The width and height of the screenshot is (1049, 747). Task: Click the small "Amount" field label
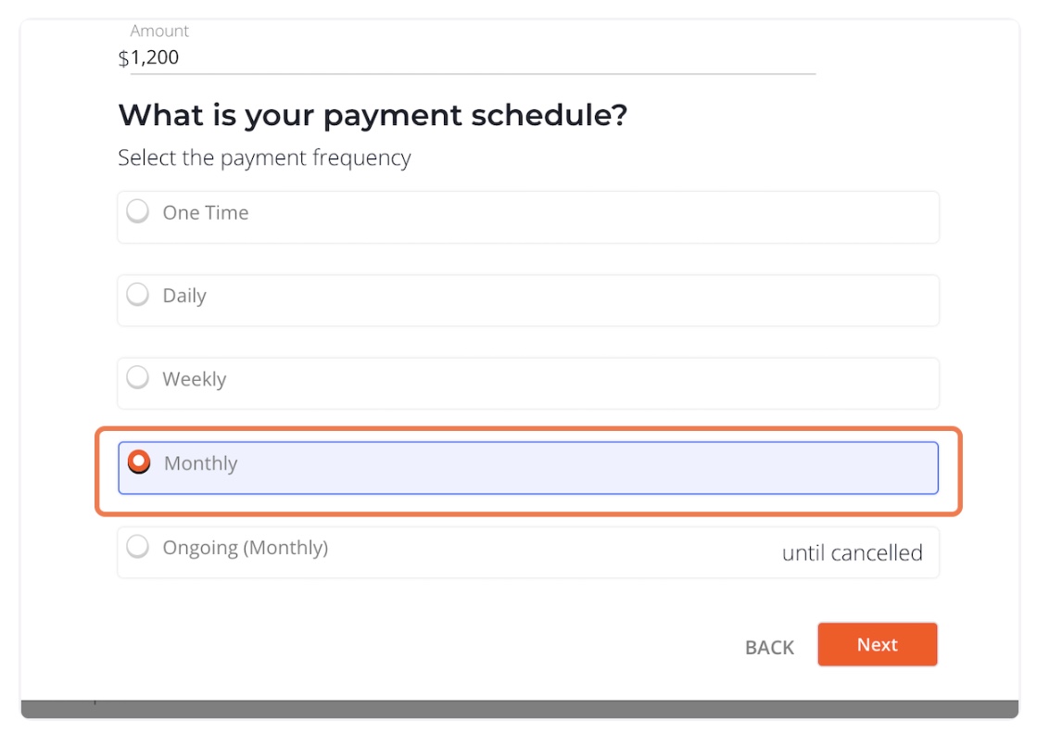(159, 32)
